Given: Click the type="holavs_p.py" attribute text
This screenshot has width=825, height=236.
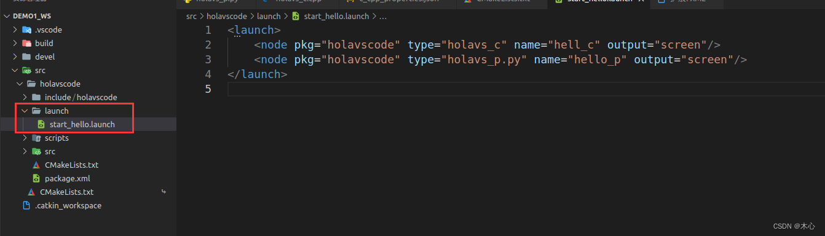Looking at the screenshot, I should pos(467,59).
